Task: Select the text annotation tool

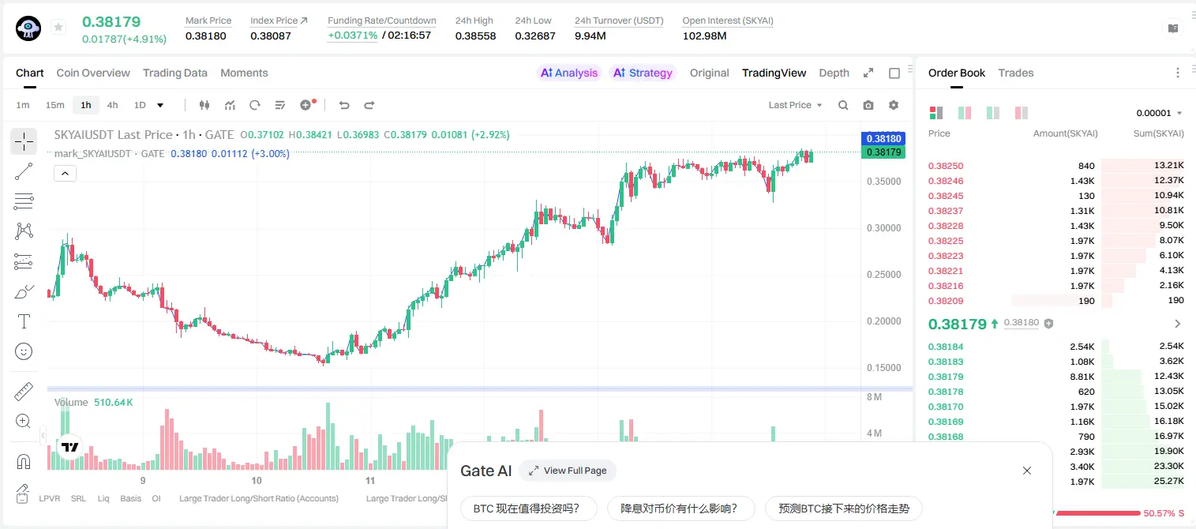Action: point(24,321)
